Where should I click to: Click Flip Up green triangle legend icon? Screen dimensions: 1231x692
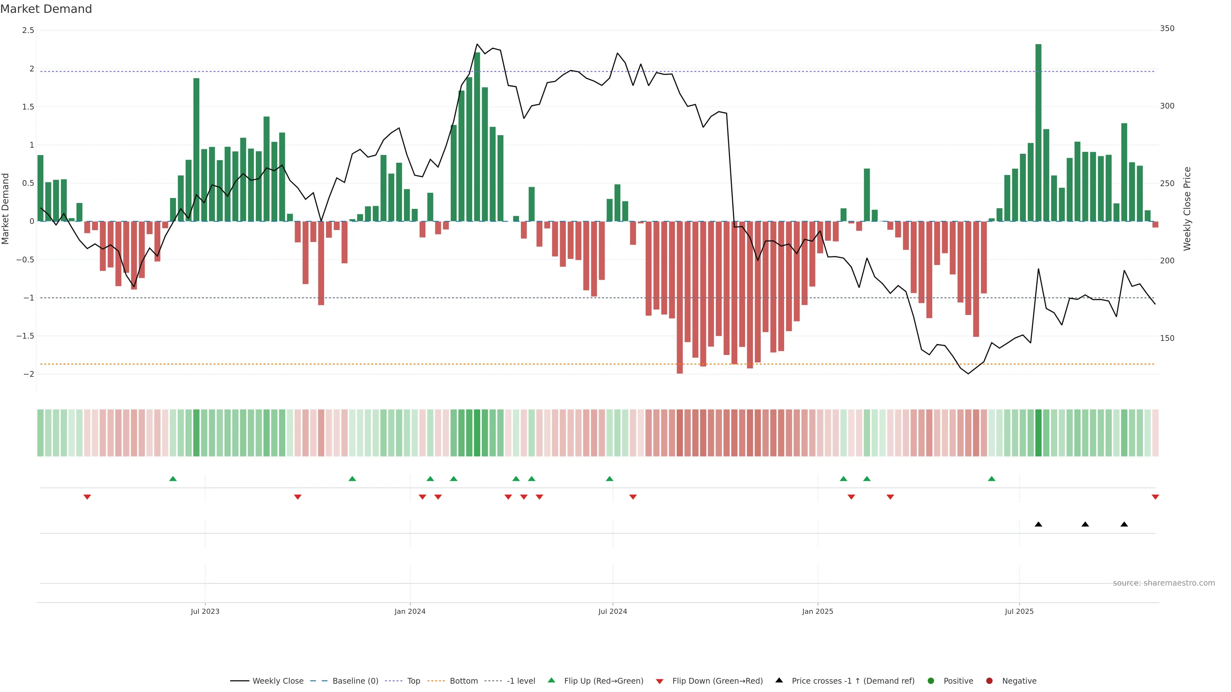tap(551, 680)
